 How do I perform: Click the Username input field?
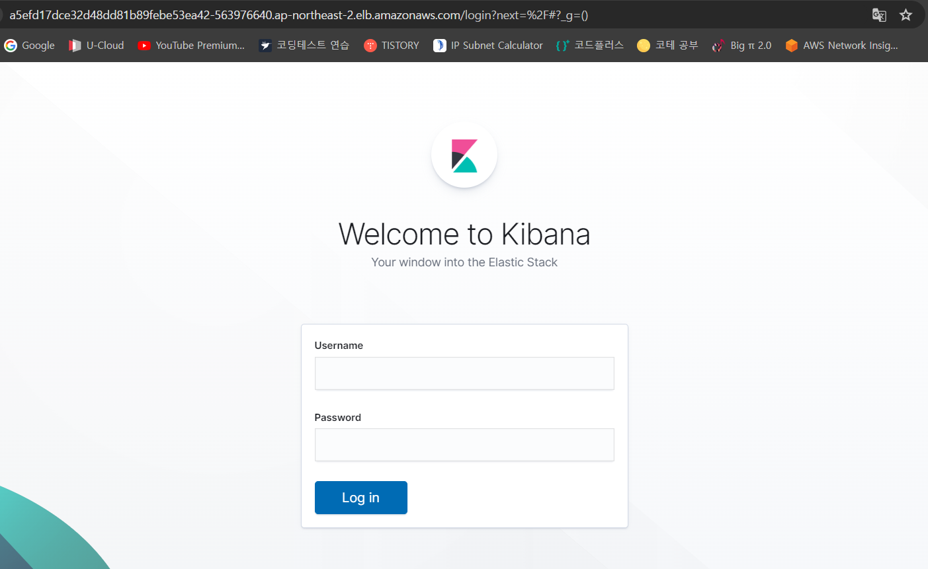pyautogui.click(x=464, y=373)
